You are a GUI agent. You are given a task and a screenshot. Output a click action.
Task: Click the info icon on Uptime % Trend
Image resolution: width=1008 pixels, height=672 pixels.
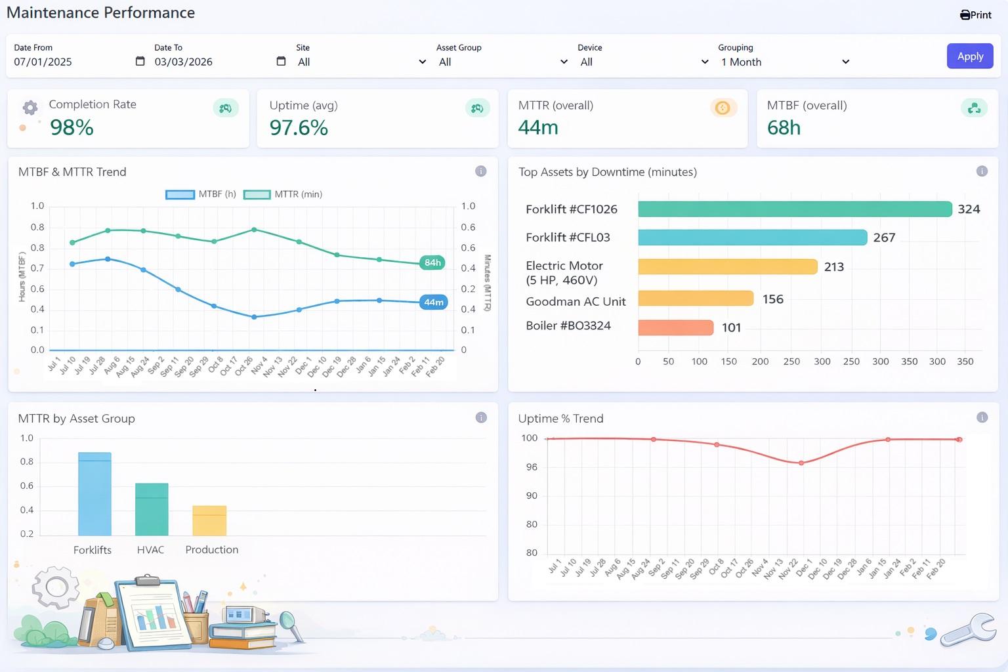tap(982, 416)
